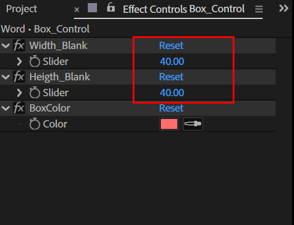Enable the Color property stopwatch
This screenshot has height=225, width=294.
(x=34, y=124)
